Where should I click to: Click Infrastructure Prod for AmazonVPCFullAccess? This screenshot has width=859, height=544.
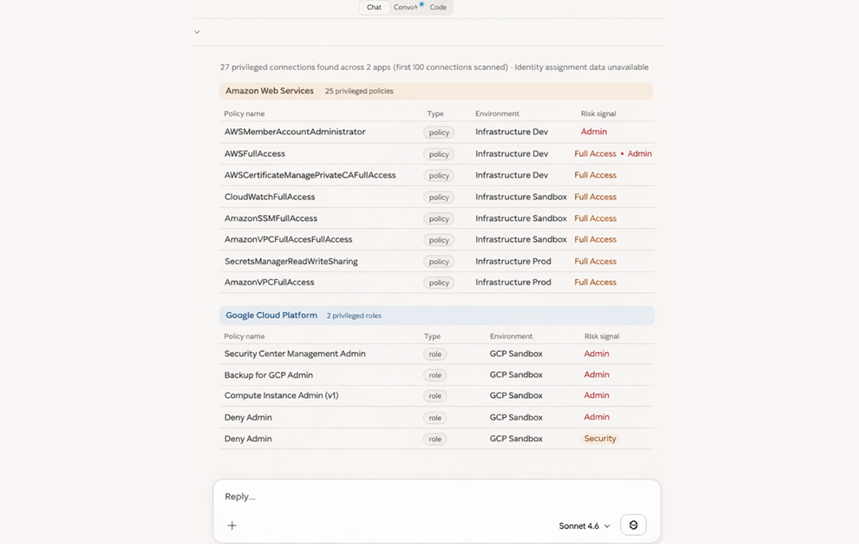coord(513,282)
